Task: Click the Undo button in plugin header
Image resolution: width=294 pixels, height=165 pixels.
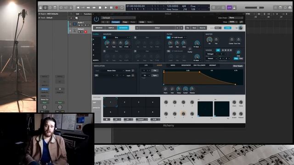Action: [x=142, y=22]
